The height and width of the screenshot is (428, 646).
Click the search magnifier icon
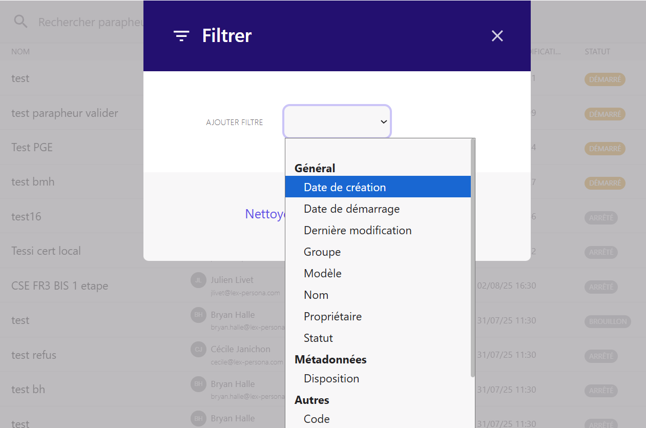20,22
